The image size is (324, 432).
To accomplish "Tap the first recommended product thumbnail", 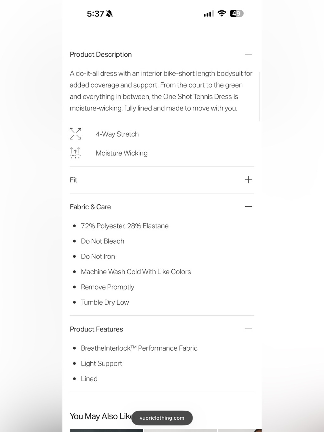I will click(106, 430).
